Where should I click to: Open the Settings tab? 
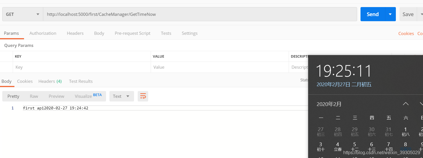[189, 33]
